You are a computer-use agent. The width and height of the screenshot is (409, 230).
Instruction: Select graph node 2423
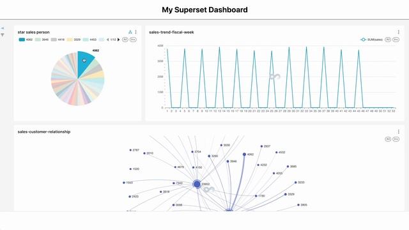click(x=130, y=197)
